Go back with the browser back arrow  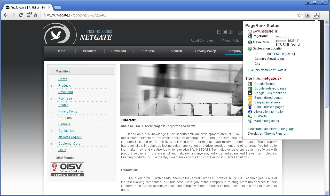tap(6, 15)
